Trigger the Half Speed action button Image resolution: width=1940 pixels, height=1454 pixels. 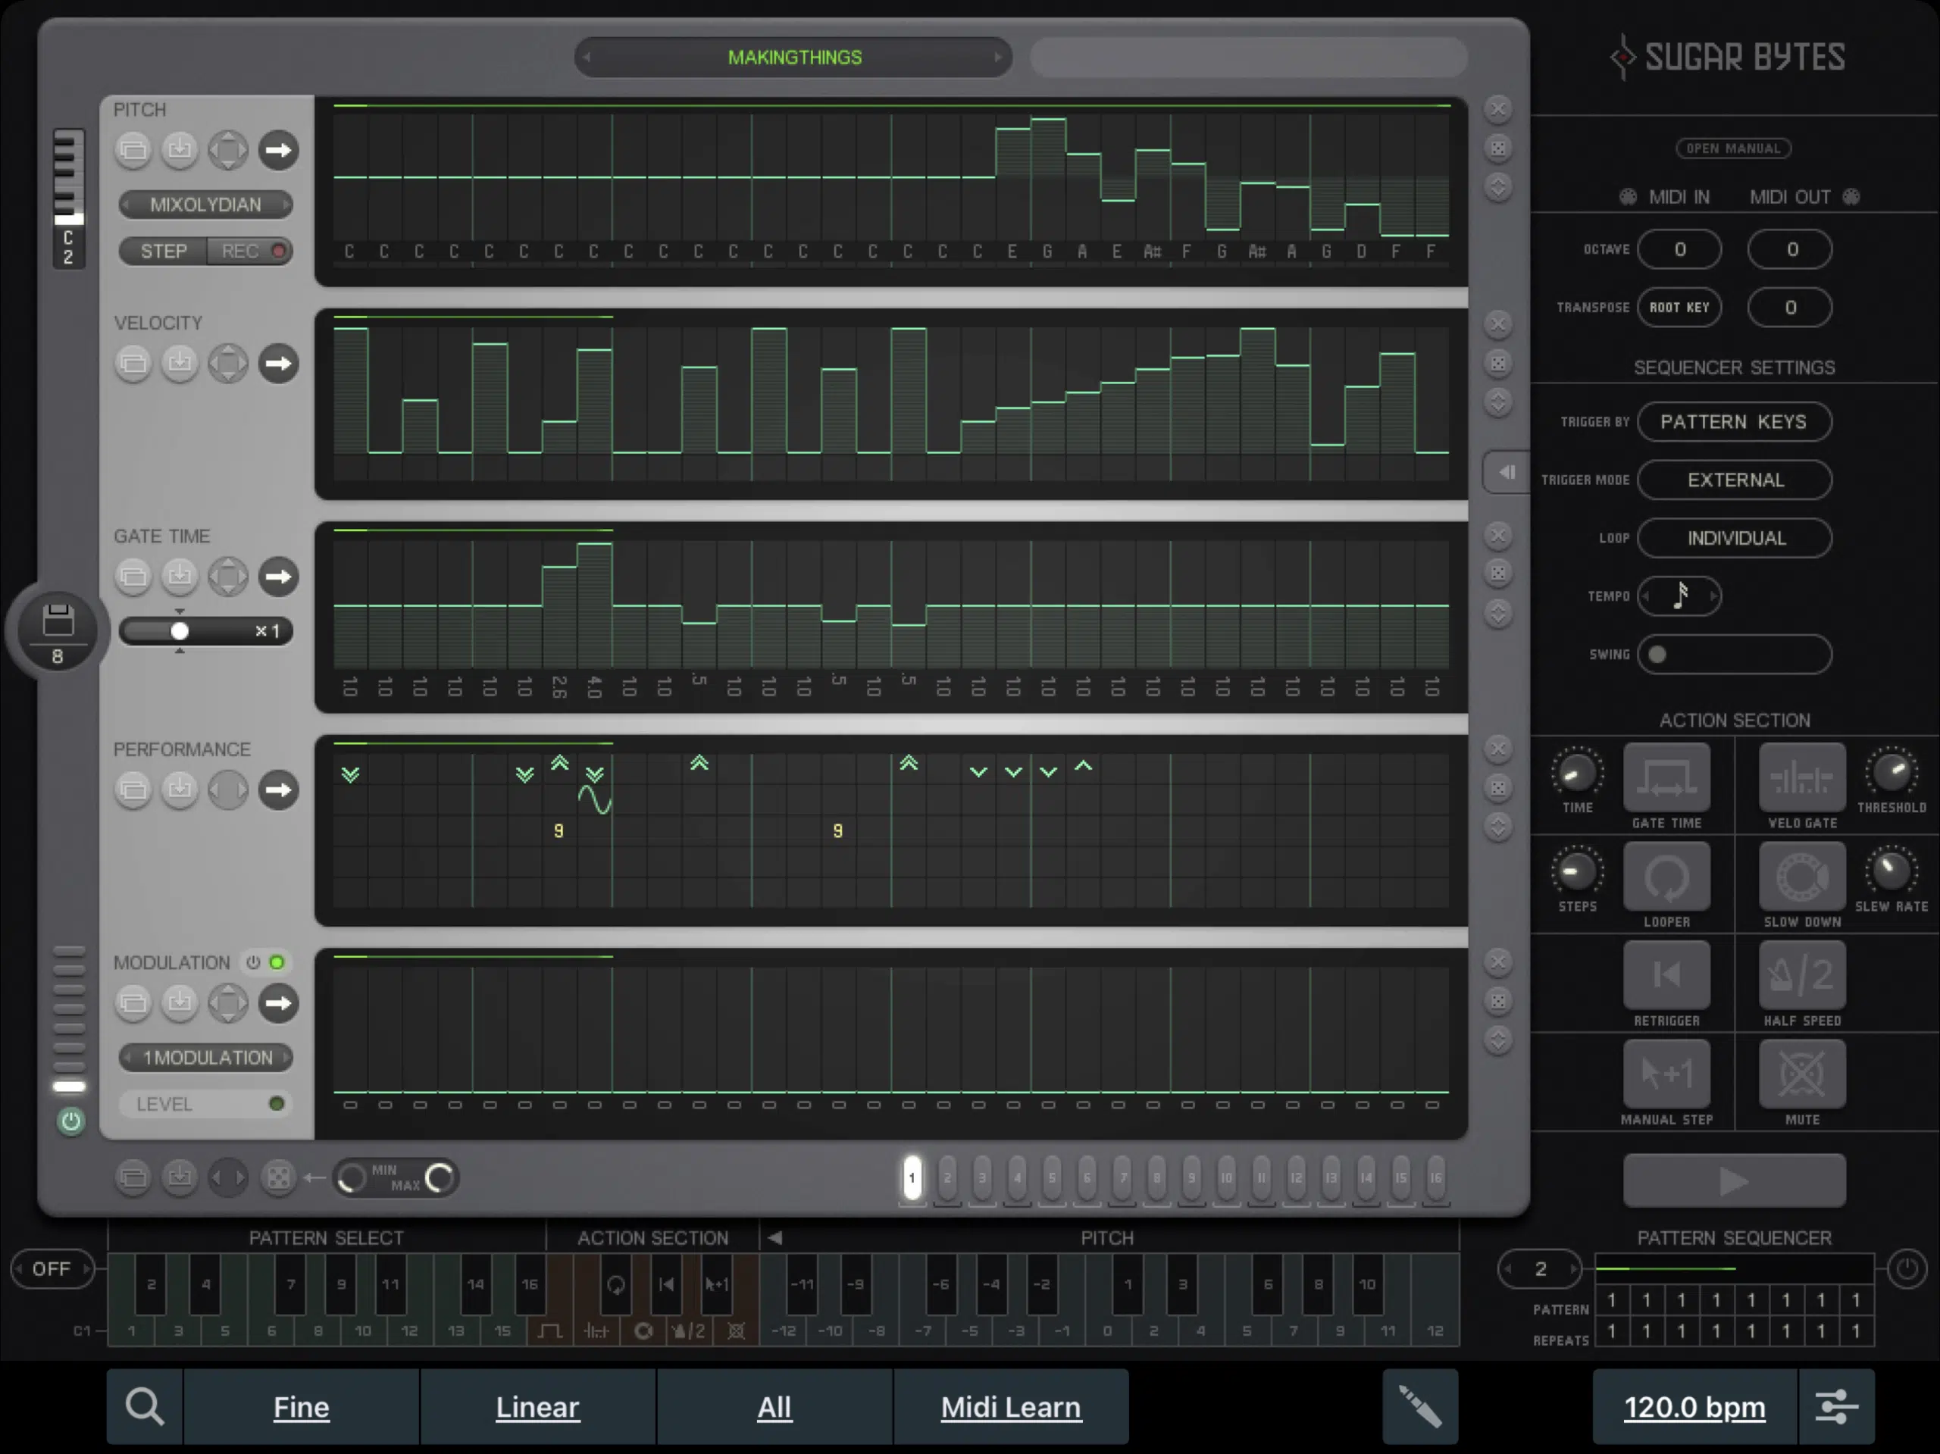pyautogui.click(x=1802, y=975)
